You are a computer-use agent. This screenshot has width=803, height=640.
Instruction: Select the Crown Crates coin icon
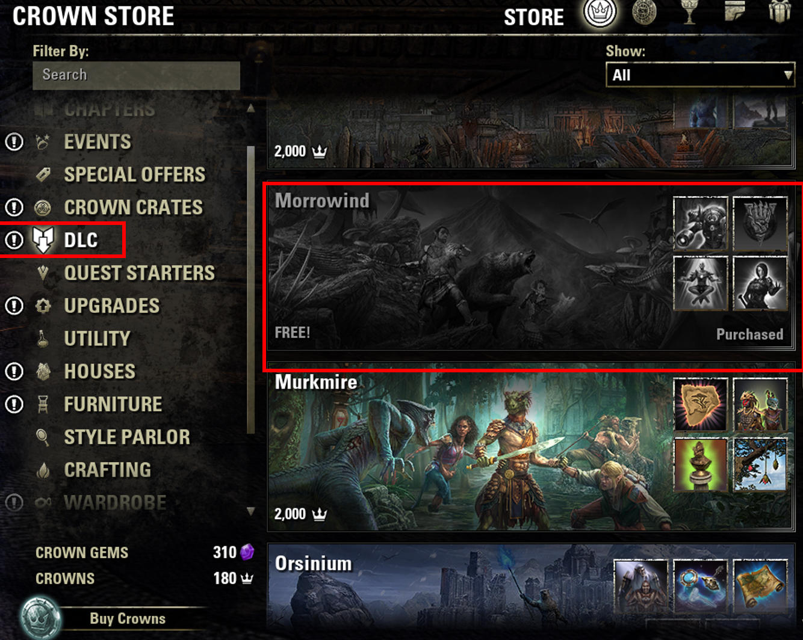[43, 208]
